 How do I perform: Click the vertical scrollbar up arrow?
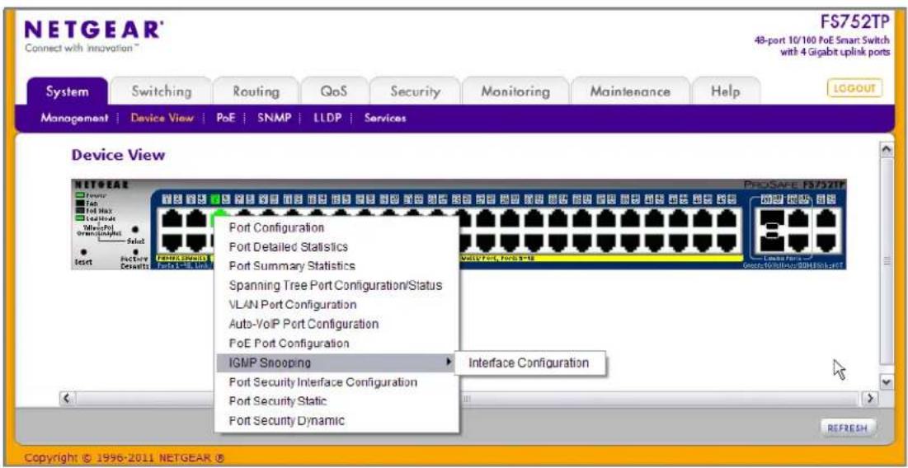tap(885, 148)
